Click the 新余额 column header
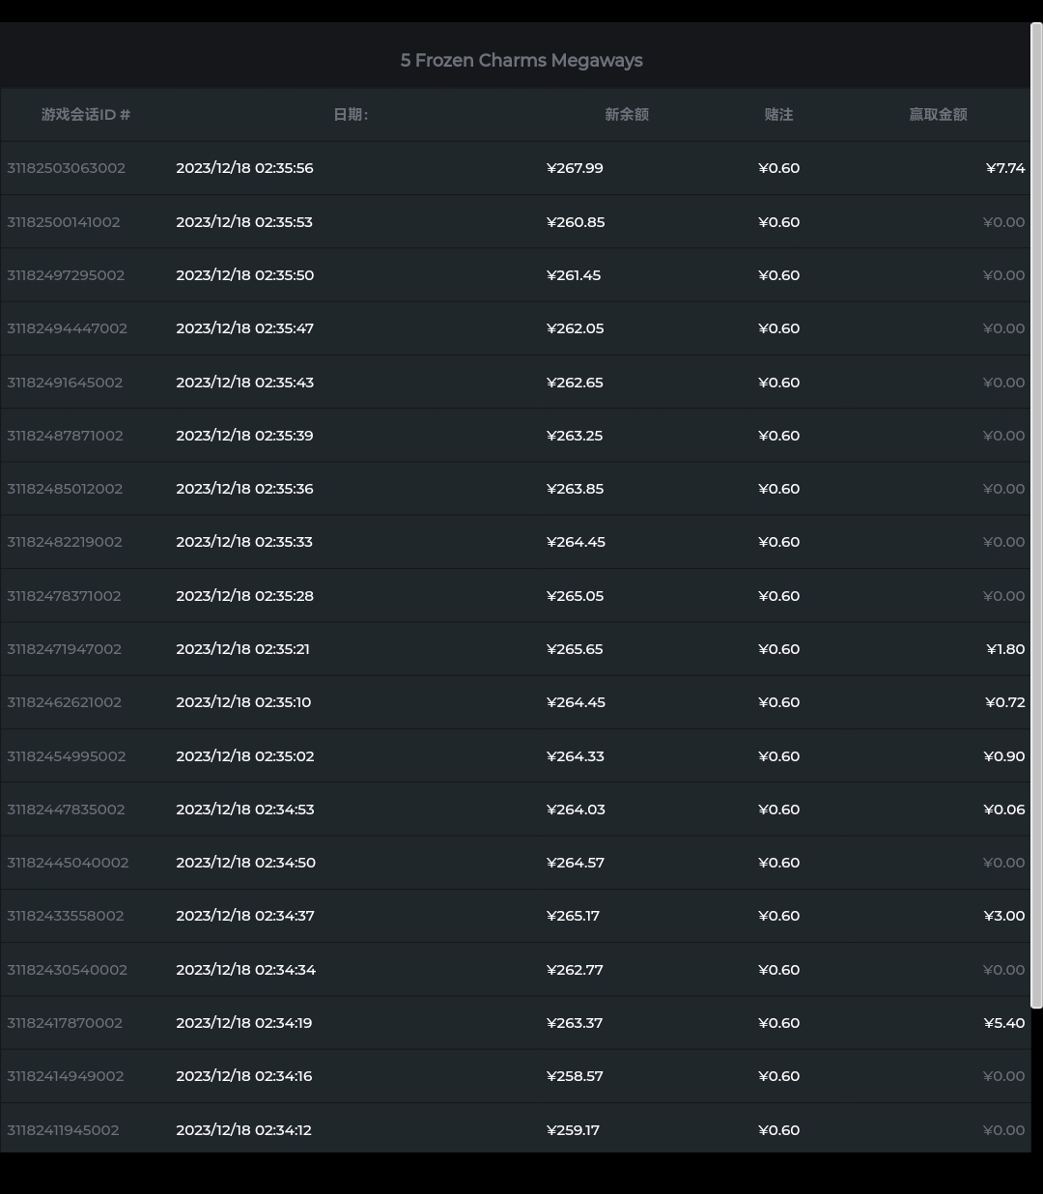This screenshot has width=1043, height=1194. [627, 114]
